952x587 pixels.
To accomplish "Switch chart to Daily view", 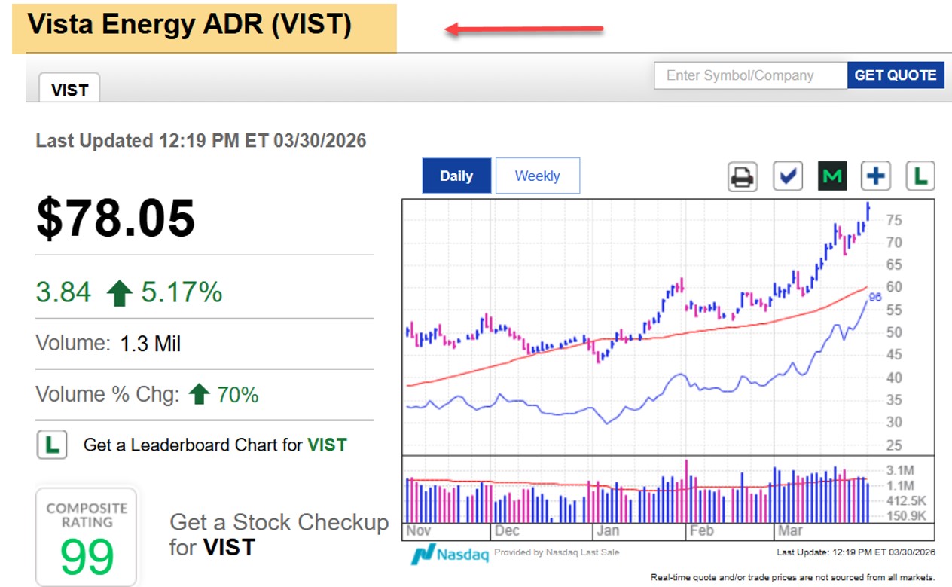I will click(456, 176).
